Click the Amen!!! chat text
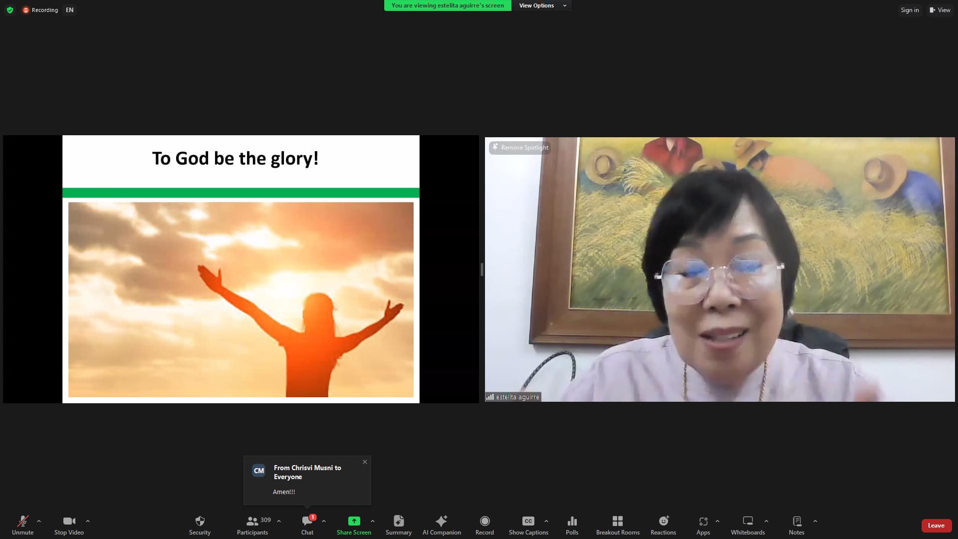 pyautogui.click(x=284, y=492)
